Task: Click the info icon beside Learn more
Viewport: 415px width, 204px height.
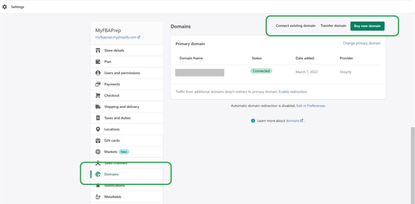Action: tap(253, 120)
